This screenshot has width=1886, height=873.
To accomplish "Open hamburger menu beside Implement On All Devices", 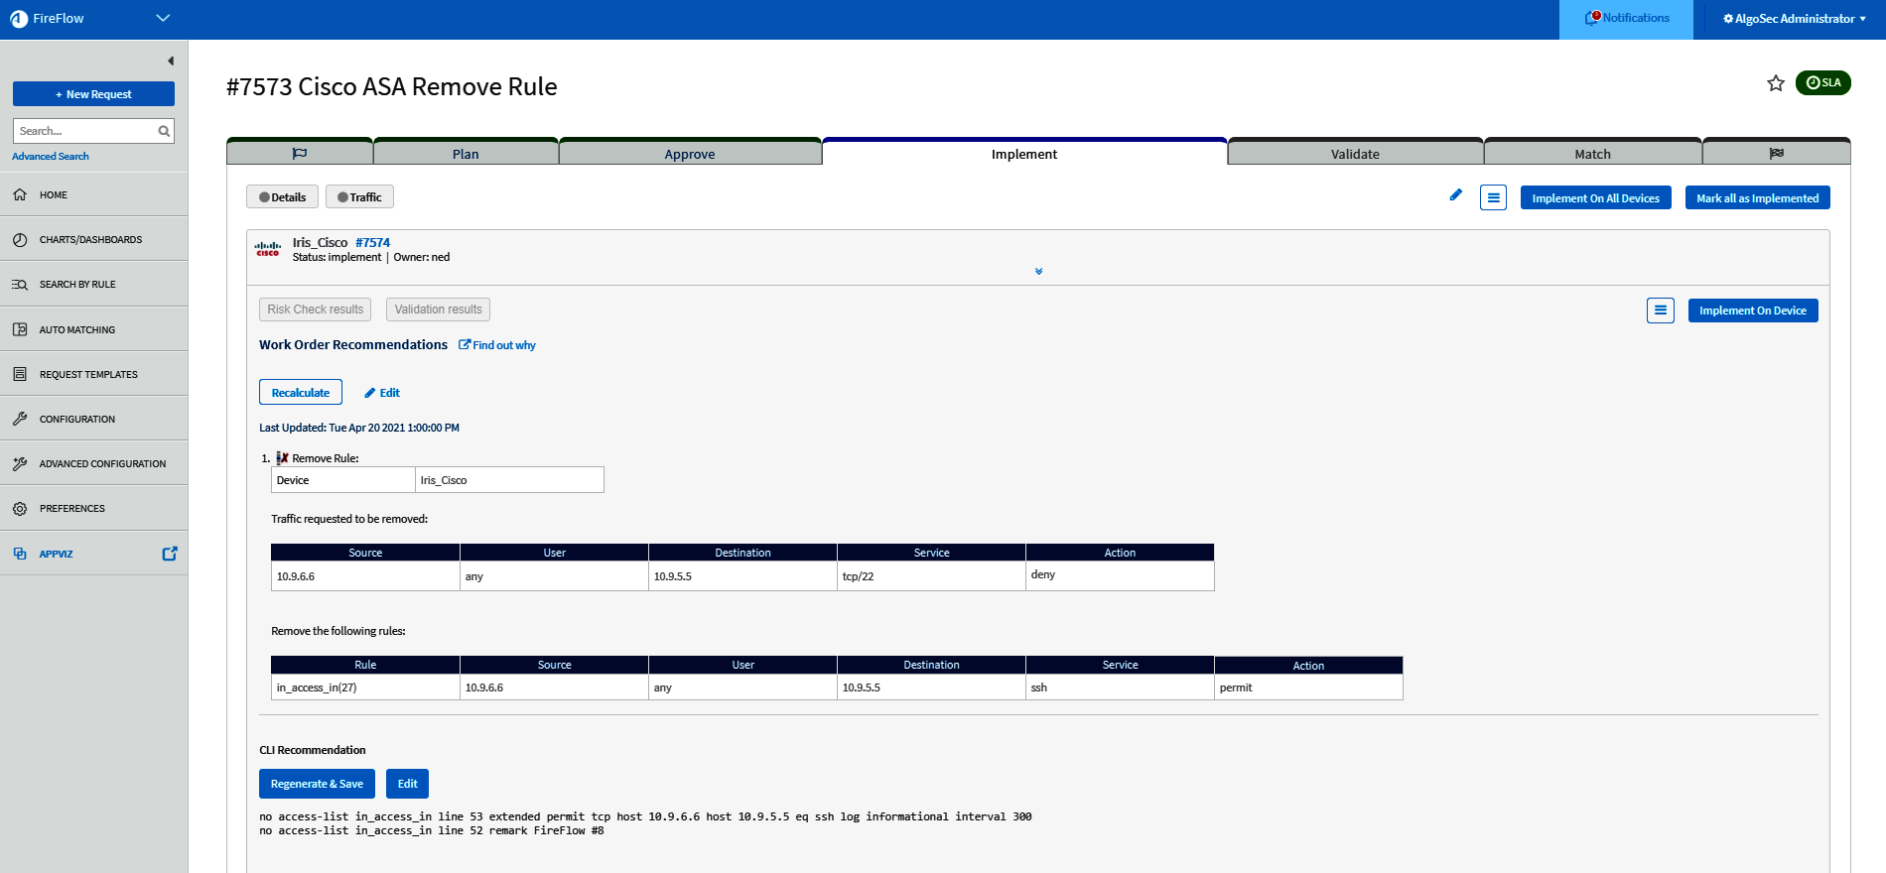I will [x=1493, y=198].
